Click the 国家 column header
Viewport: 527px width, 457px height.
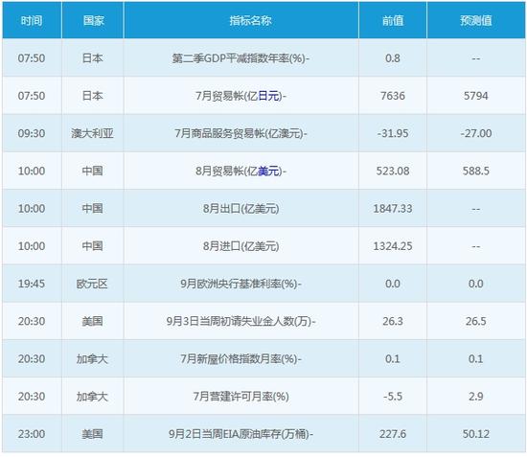[94, 21]
